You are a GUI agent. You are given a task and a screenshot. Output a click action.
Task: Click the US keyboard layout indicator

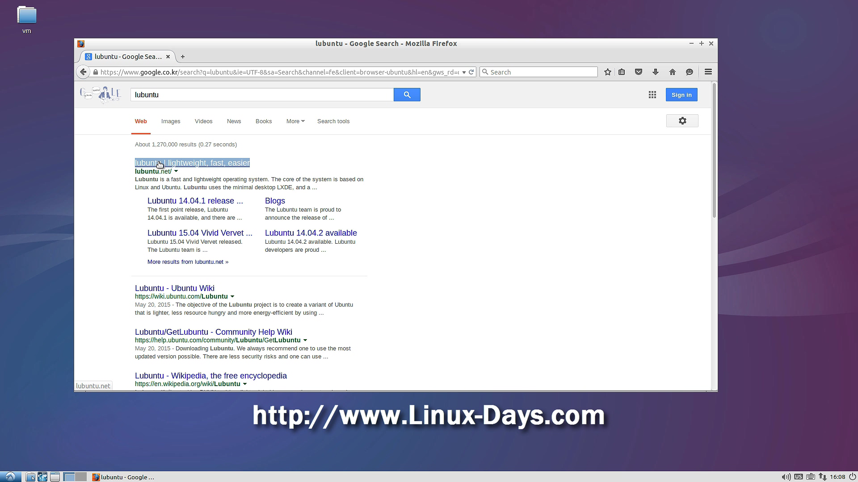point(798,477)
